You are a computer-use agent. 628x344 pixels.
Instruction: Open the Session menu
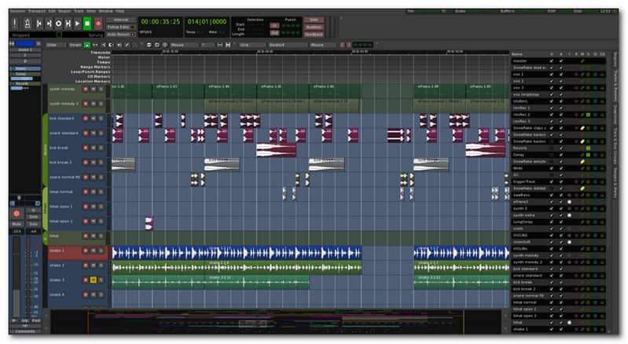click(x=17, y=11)
